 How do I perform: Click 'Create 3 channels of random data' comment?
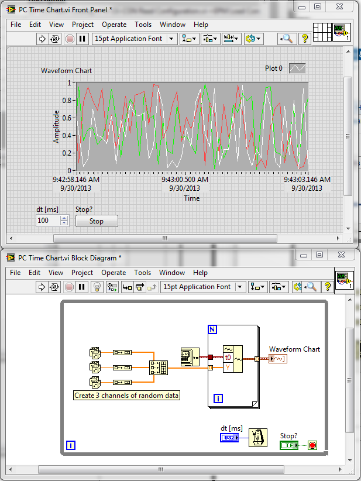pyautogui.click(x=126, y=396)
